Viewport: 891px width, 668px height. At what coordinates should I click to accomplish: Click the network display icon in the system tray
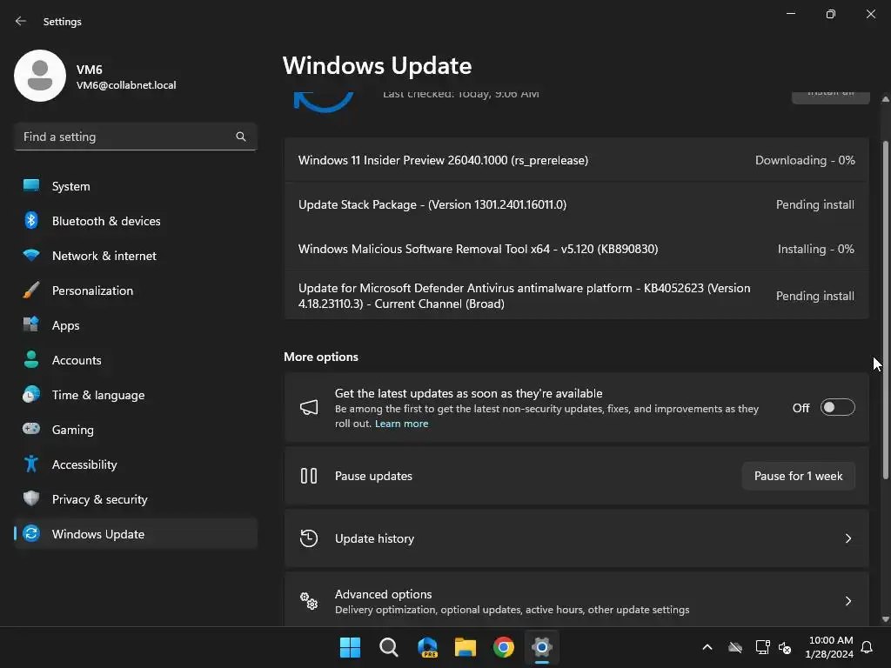(x=762, y=647)
